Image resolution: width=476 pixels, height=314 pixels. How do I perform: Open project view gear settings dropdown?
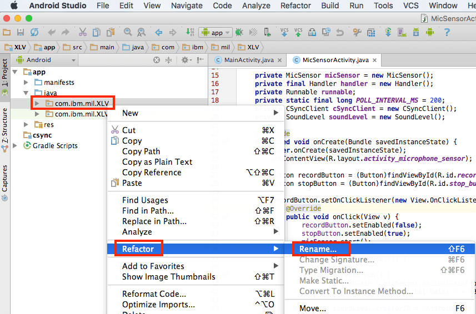click(x=186, y=60)
